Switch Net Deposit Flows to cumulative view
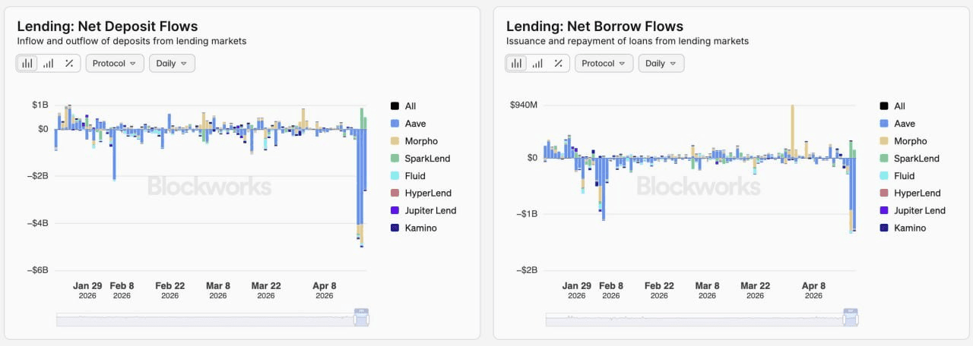The height and width of the screenshot is (346, 973). click(48, 63)
